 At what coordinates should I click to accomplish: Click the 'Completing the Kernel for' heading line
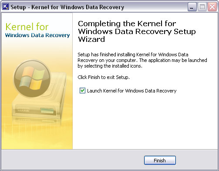tap(127, 24)
